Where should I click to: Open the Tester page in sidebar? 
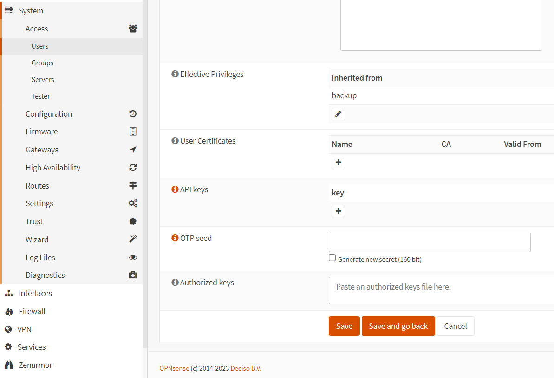click(x=72, y=96)
